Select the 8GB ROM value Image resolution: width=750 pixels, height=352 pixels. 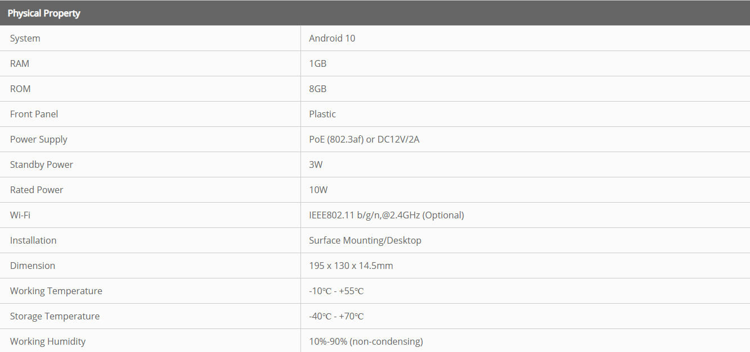coord(318,89)
